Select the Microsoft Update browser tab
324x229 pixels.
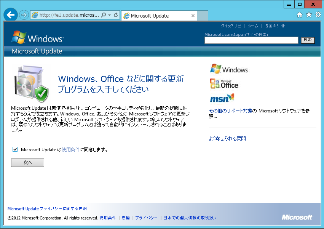159,16
